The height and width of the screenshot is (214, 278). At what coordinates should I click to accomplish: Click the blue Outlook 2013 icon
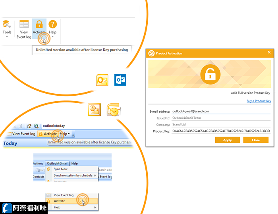point(120,80)
